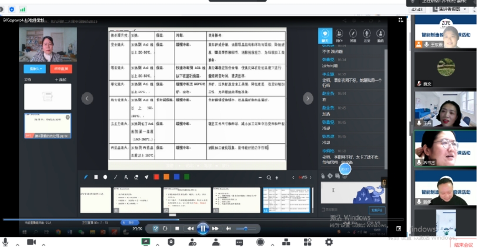Screen dimensions: 488x248
Task: Open Zoom participants panel
Action: point(216,242)
